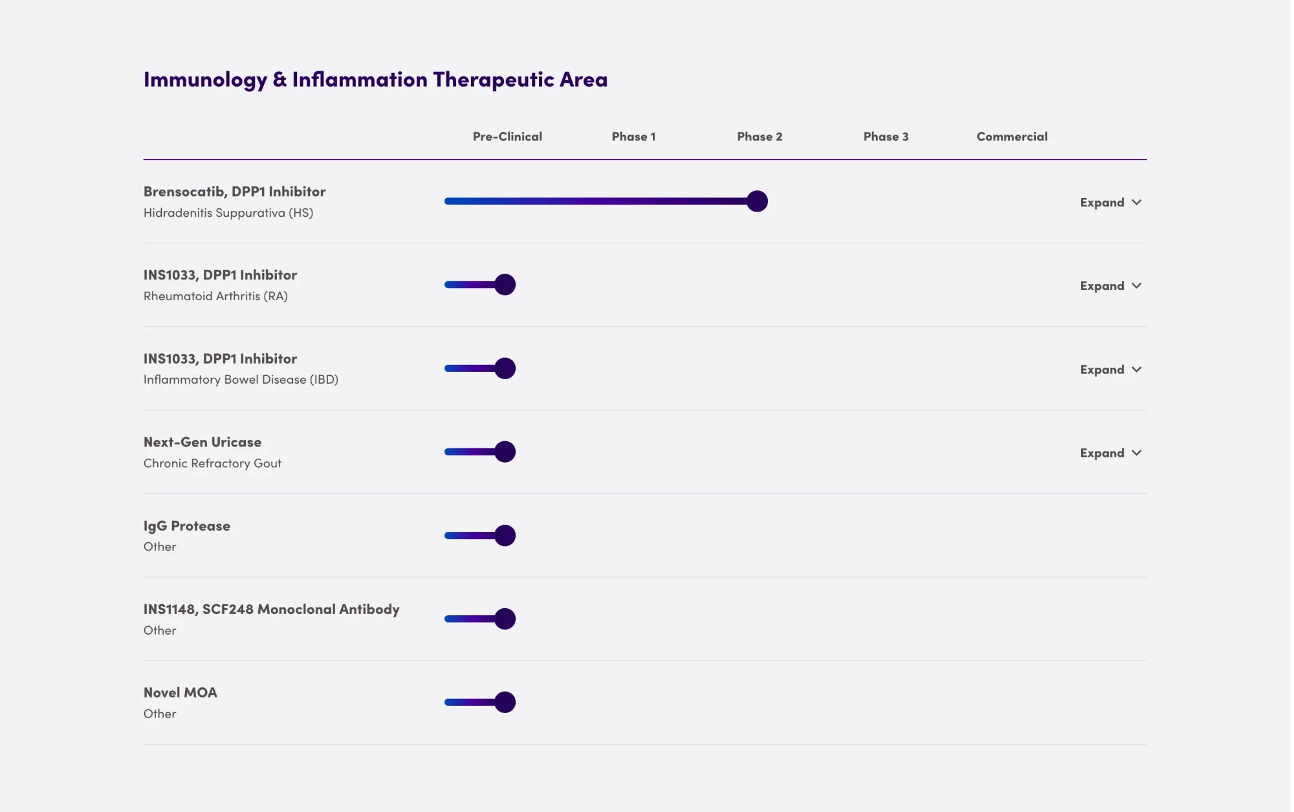1294x812 pixels.
Task: Click the INS1148 Monoclonal Antibody progress dot
Action: (505, 619)
